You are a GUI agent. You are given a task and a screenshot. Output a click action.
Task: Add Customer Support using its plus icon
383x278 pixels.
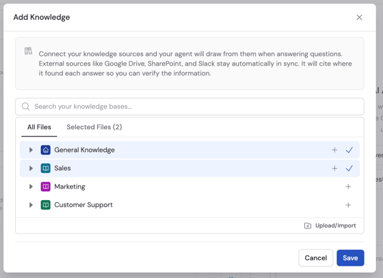(x=348, y=205)
